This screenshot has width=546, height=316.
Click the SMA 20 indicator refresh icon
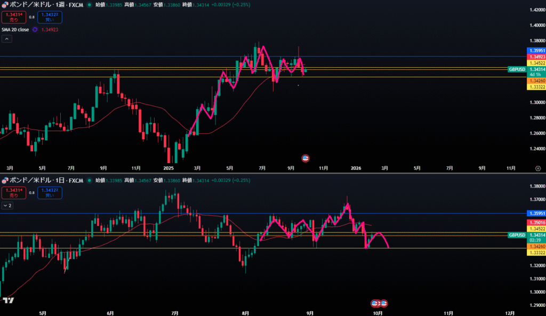(35, 30)
